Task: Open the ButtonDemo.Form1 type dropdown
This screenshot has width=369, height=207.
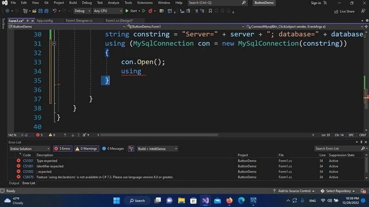Action: coord(186,26)
